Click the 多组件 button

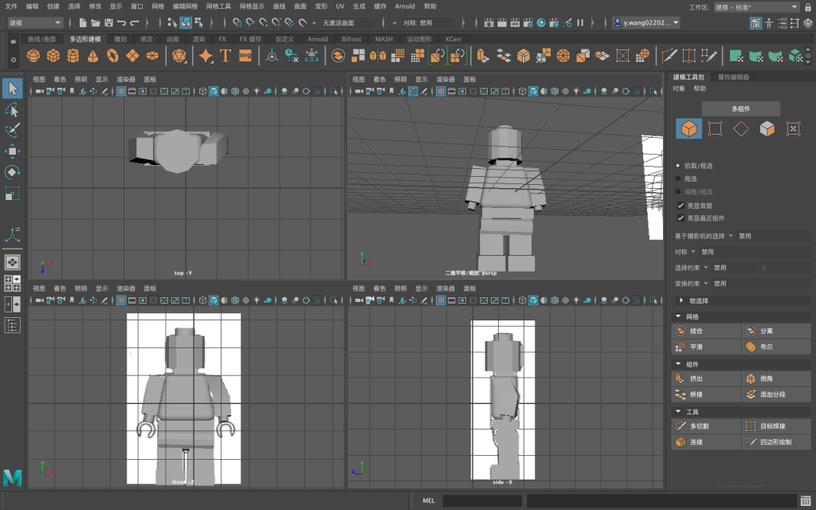(x=741, y=108)
